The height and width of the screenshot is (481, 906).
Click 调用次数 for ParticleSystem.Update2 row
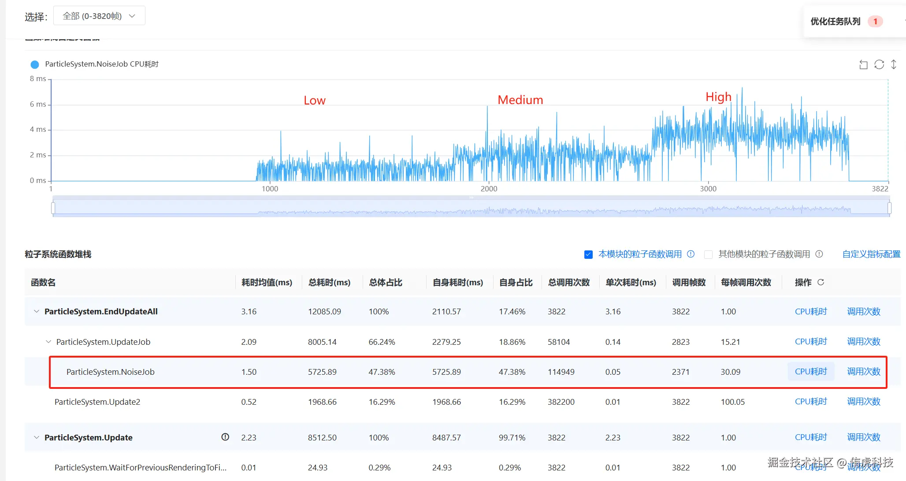point(863,401)
